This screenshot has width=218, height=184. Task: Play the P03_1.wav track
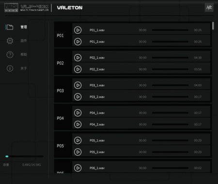[x=78, y=85]
